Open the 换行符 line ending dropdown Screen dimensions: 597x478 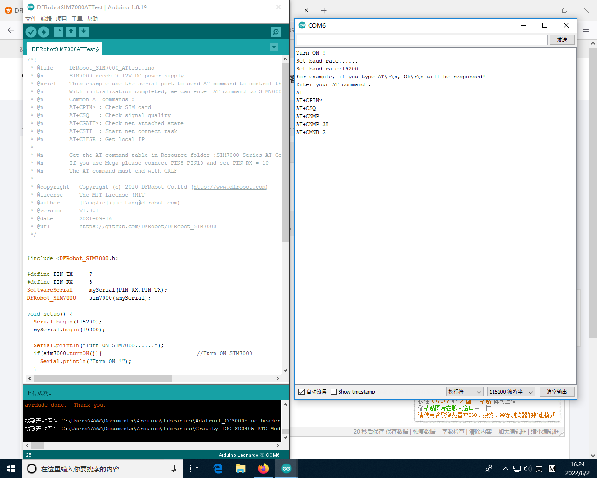(x=465, y=392)
